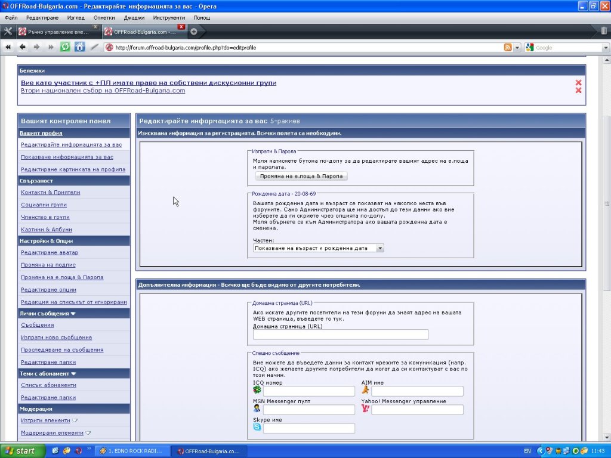The height and width of the screenshot is (458, 611).
Task: Open Промяна на подпис link
Action: click(x=48, y=265)
